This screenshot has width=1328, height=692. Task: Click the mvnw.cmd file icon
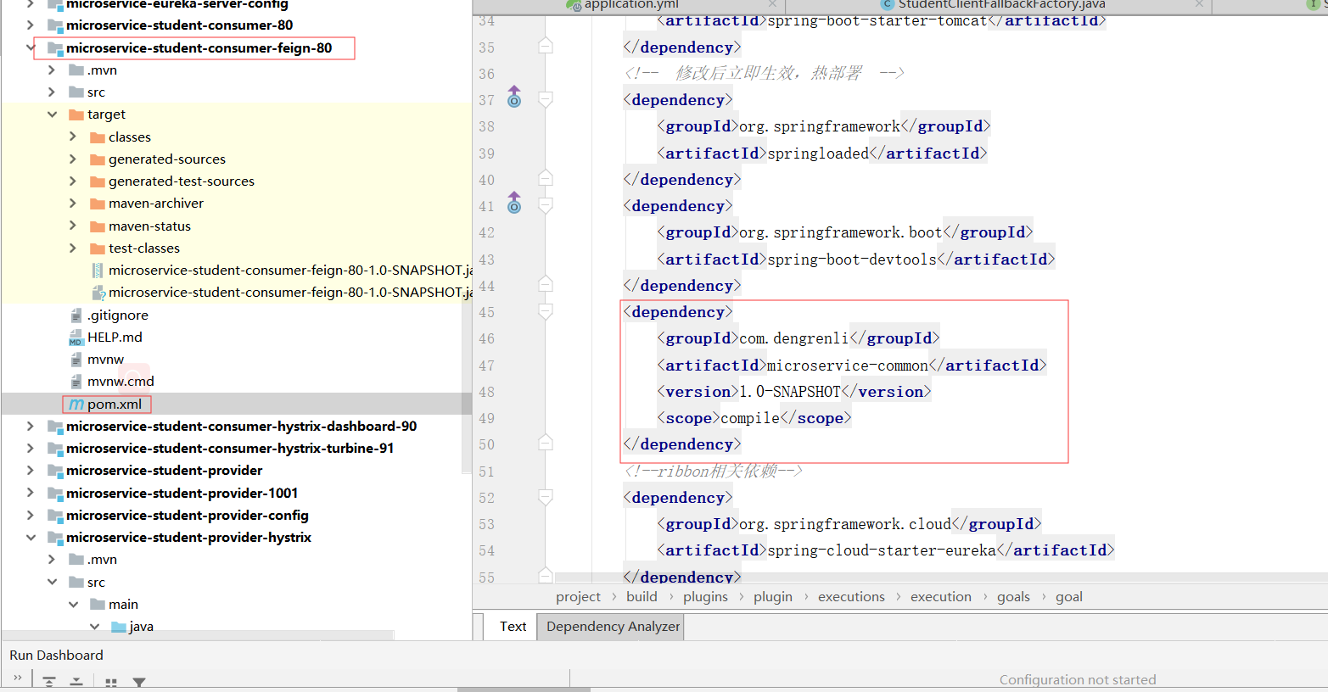76,382
